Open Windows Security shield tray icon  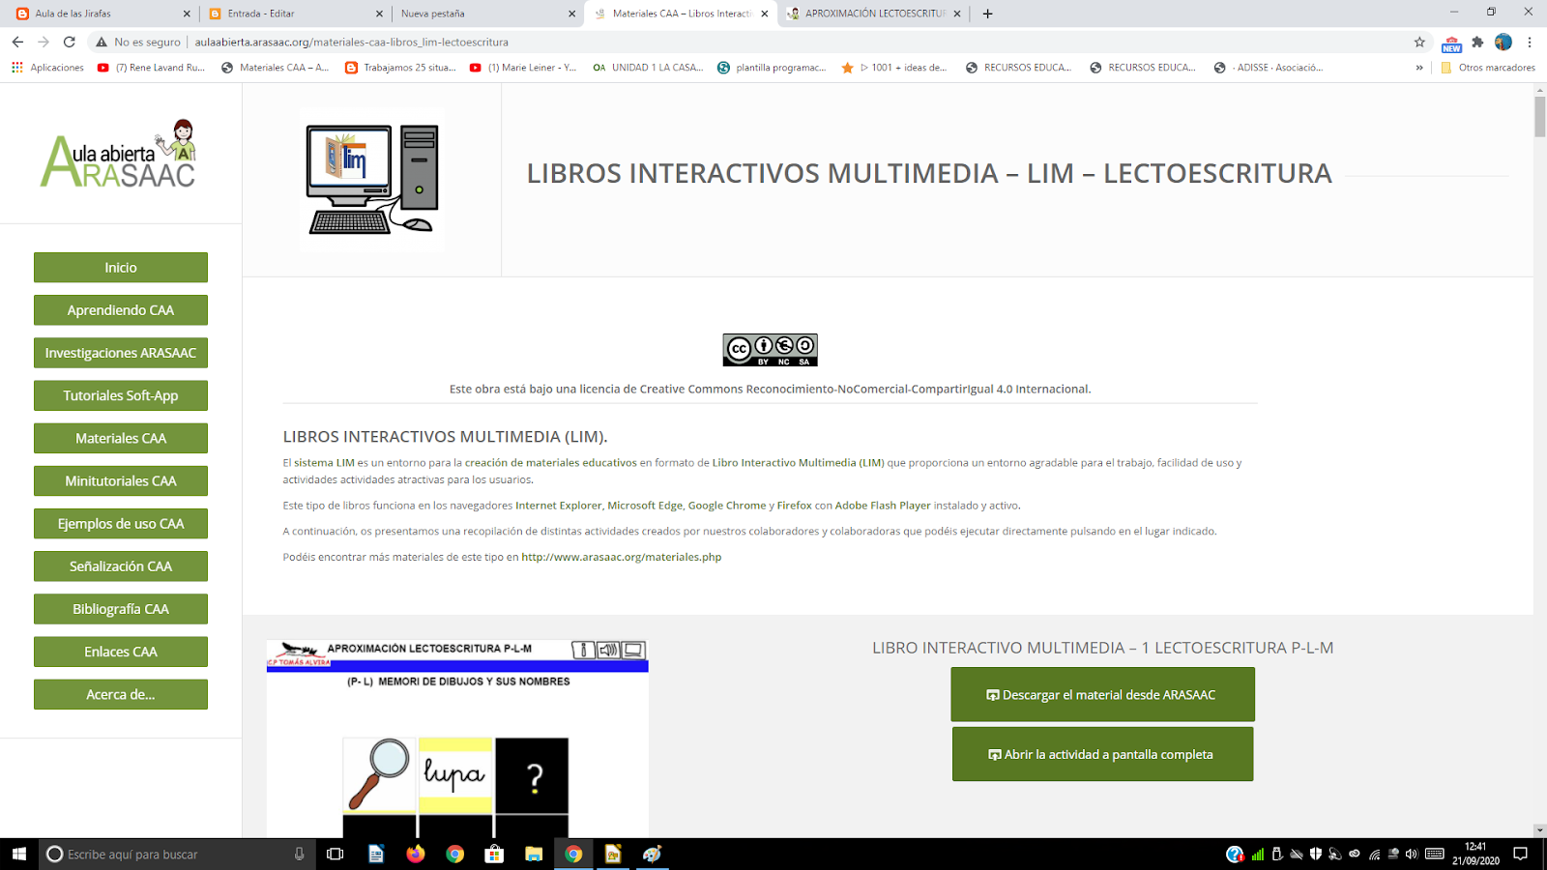[x=1315, y=854]
